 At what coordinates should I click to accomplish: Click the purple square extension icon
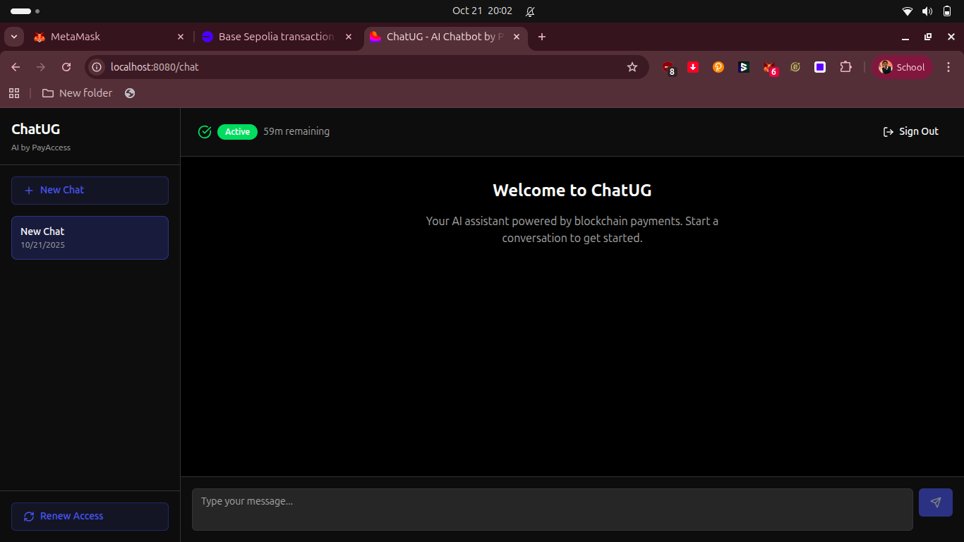click(820, 67)
